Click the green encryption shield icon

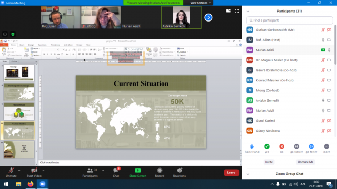pos(13,34)
